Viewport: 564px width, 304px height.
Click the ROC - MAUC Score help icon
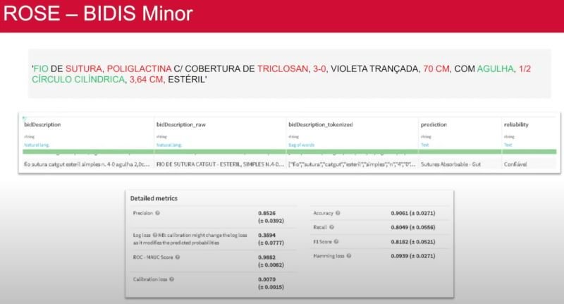[178, 257]
